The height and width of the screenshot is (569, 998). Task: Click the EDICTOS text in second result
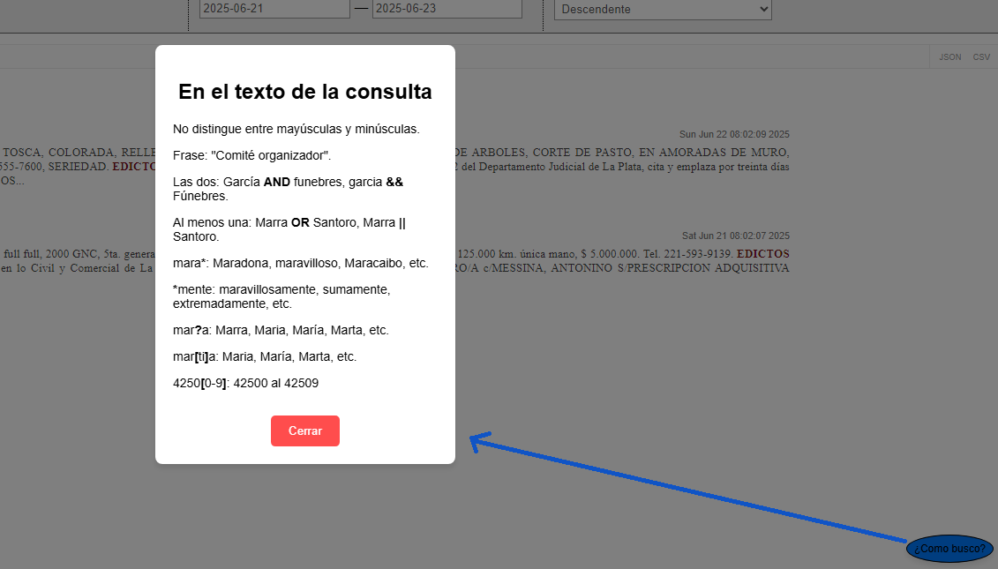pos(762,253)
